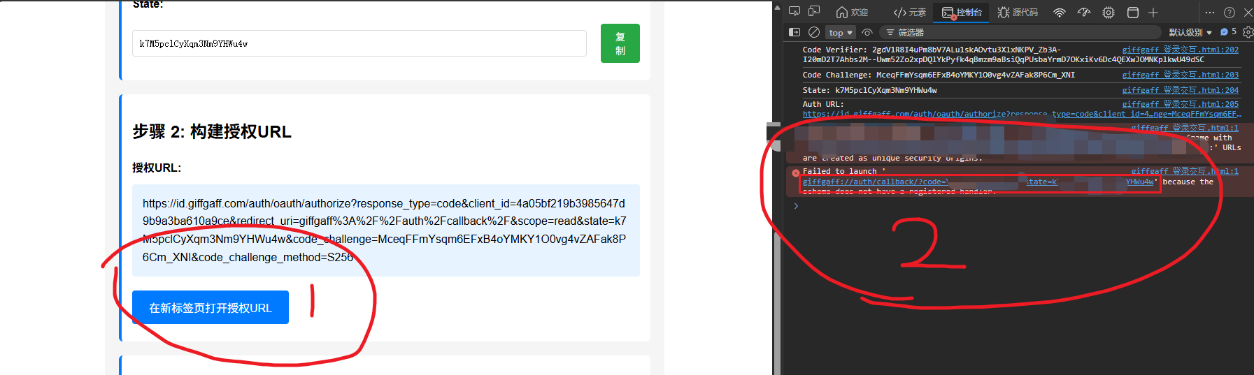The height and width of the screenshot is (375, 1254).
Task: Toggle device emulation icon in DevTools
Action: point(814,11)
